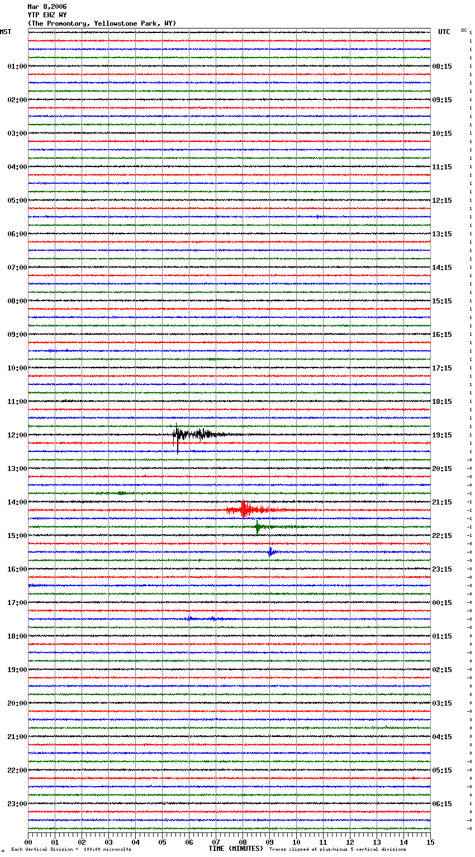Image resolution: width=475 pixels, height=857 pixels.
Task: Click the 03:15 UTC label
Action: [x=442, y=703]
